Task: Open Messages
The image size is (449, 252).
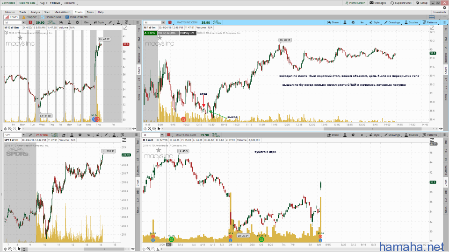Action: [x=378, y=3]
